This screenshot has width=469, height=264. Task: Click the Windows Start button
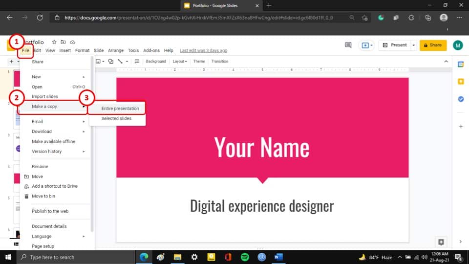tap(8, 257)
